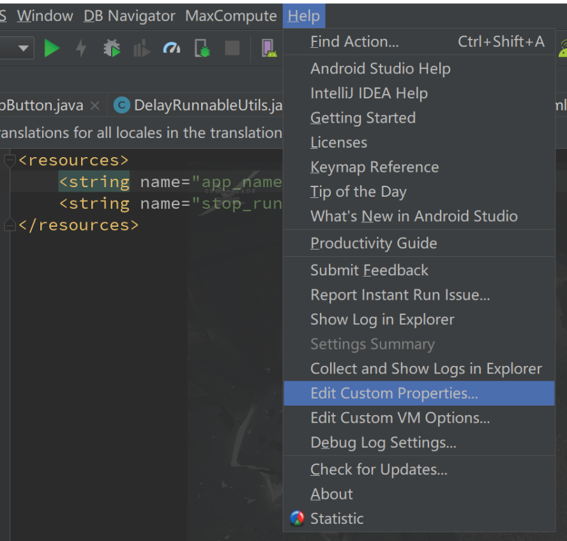Click the closing resources tag text
567x541 pixels.
pyautogui.click(x=79, y=225)
